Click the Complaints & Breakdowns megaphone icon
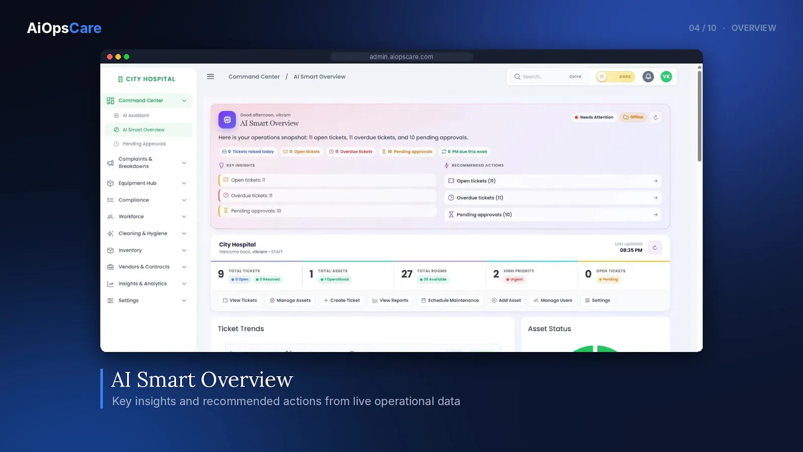This screenshot has width=803, height=452. [110, 163]
